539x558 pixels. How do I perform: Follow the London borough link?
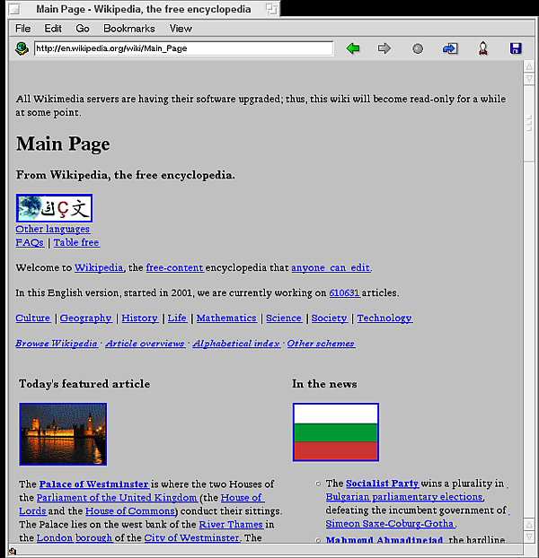pos(75,537)
